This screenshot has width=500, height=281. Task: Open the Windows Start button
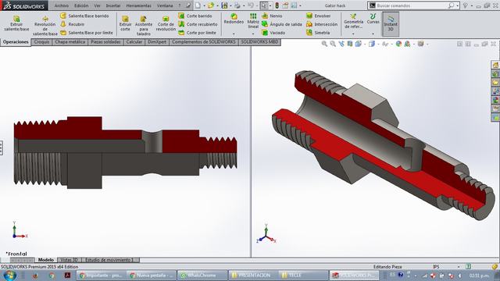(10, 276)
